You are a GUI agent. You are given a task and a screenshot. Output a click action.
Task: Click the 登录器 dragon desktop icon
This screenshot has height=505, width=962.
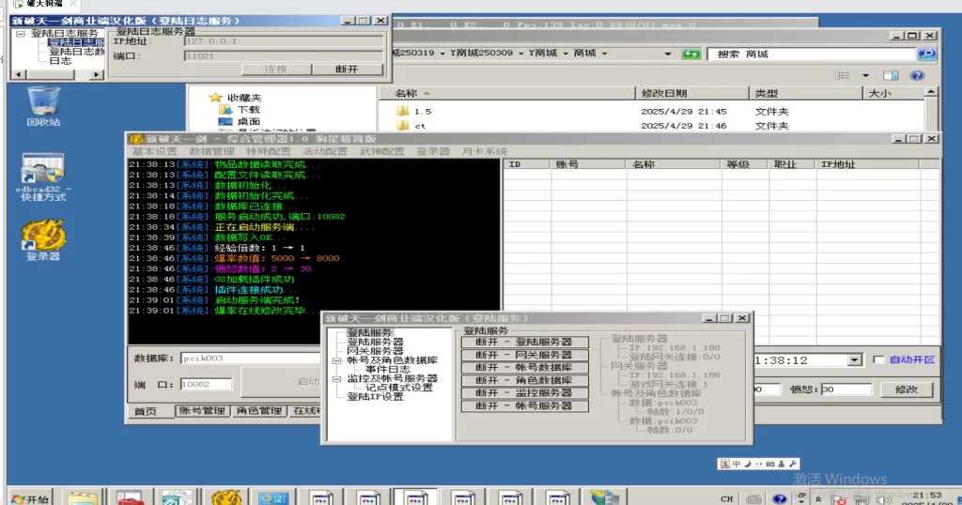42,235
